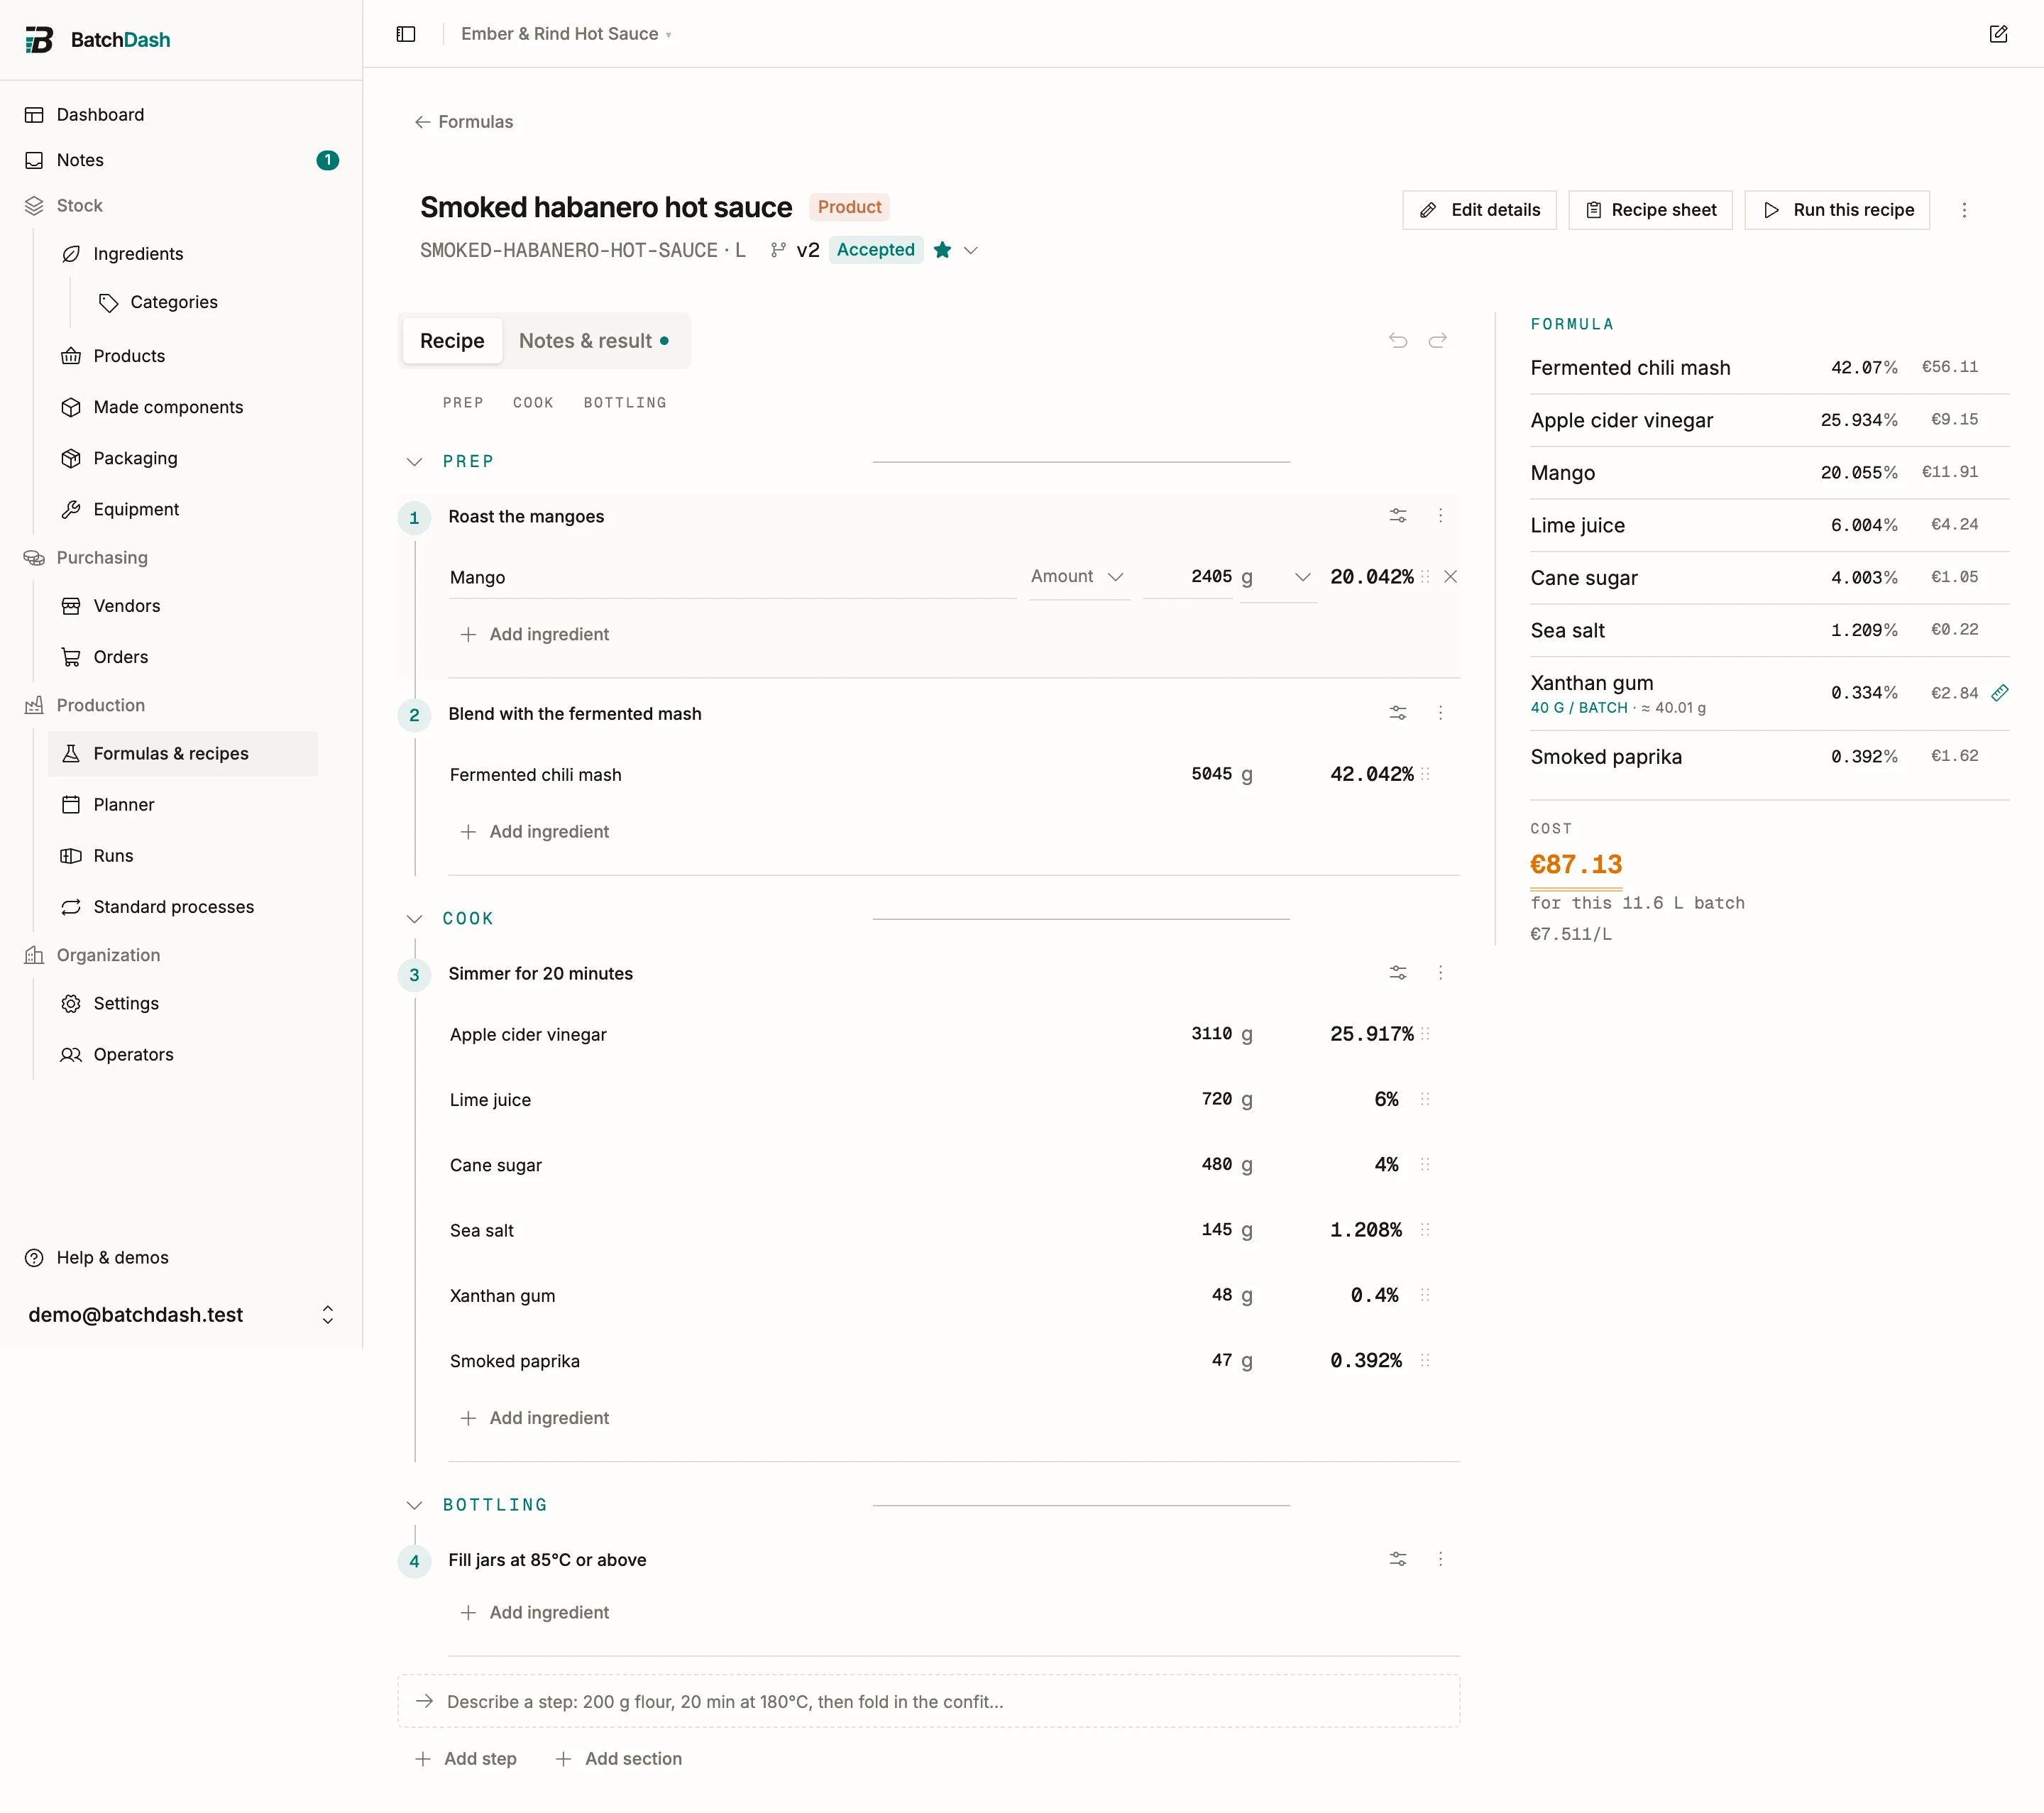Collapse the COOK section
Viewport: 2044px width, 1813px height.
[x=414, y=918]
